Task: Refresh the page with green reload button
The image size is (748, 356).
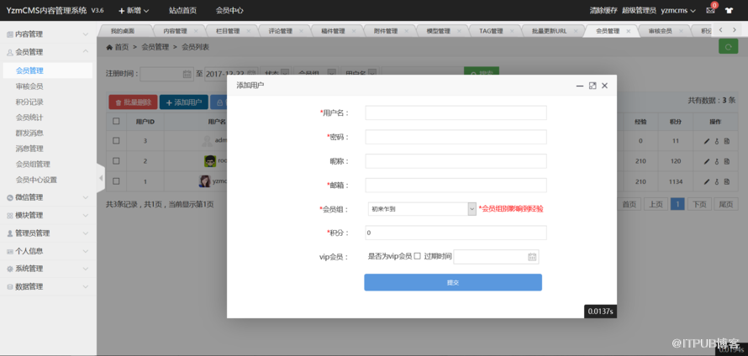Action: coord(728,47)
